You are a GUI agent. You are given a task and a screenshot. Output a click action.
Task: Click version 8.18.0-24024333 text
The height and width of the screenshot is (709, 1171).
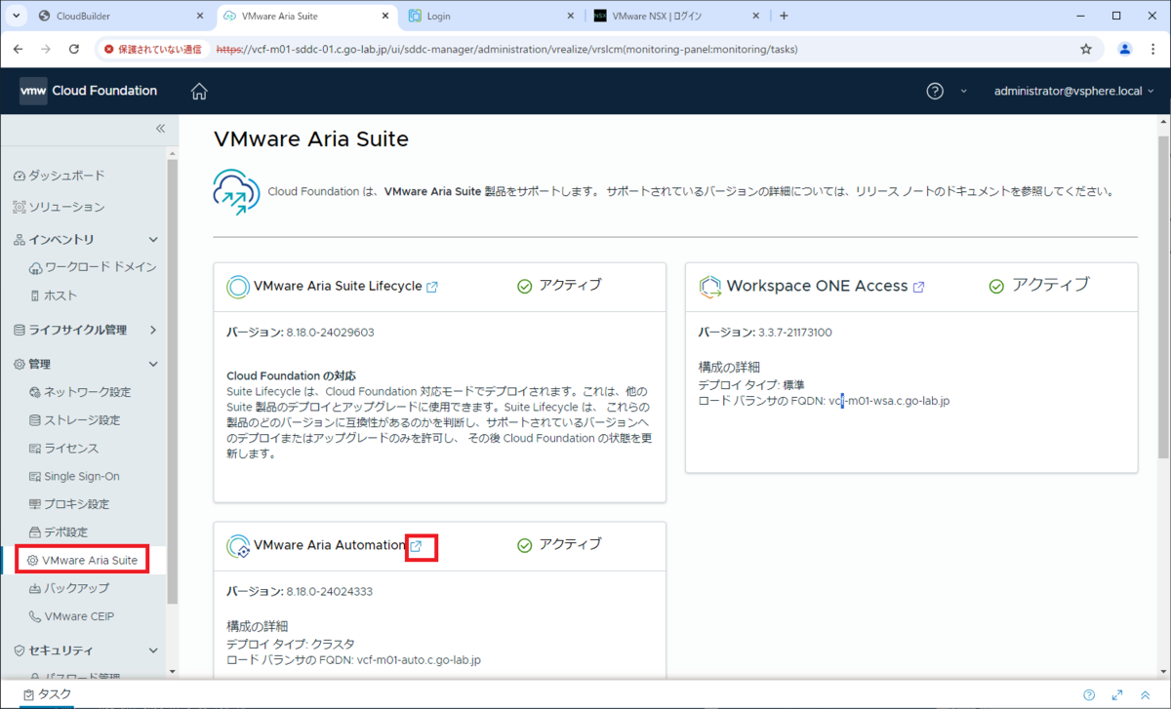click(x=330, y=592)
